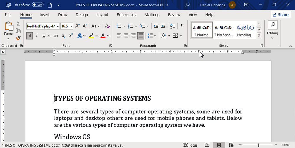Apply the Heading 1 style
Viewport: 295px width, 148px height.
coord(245,30)
